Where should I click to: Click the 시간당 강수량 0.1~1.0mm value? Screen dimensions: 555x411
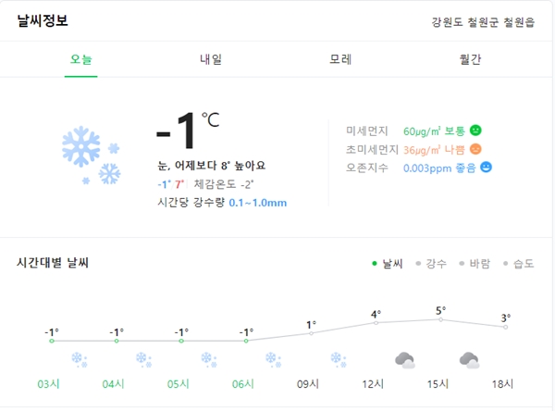click(258, 203)
